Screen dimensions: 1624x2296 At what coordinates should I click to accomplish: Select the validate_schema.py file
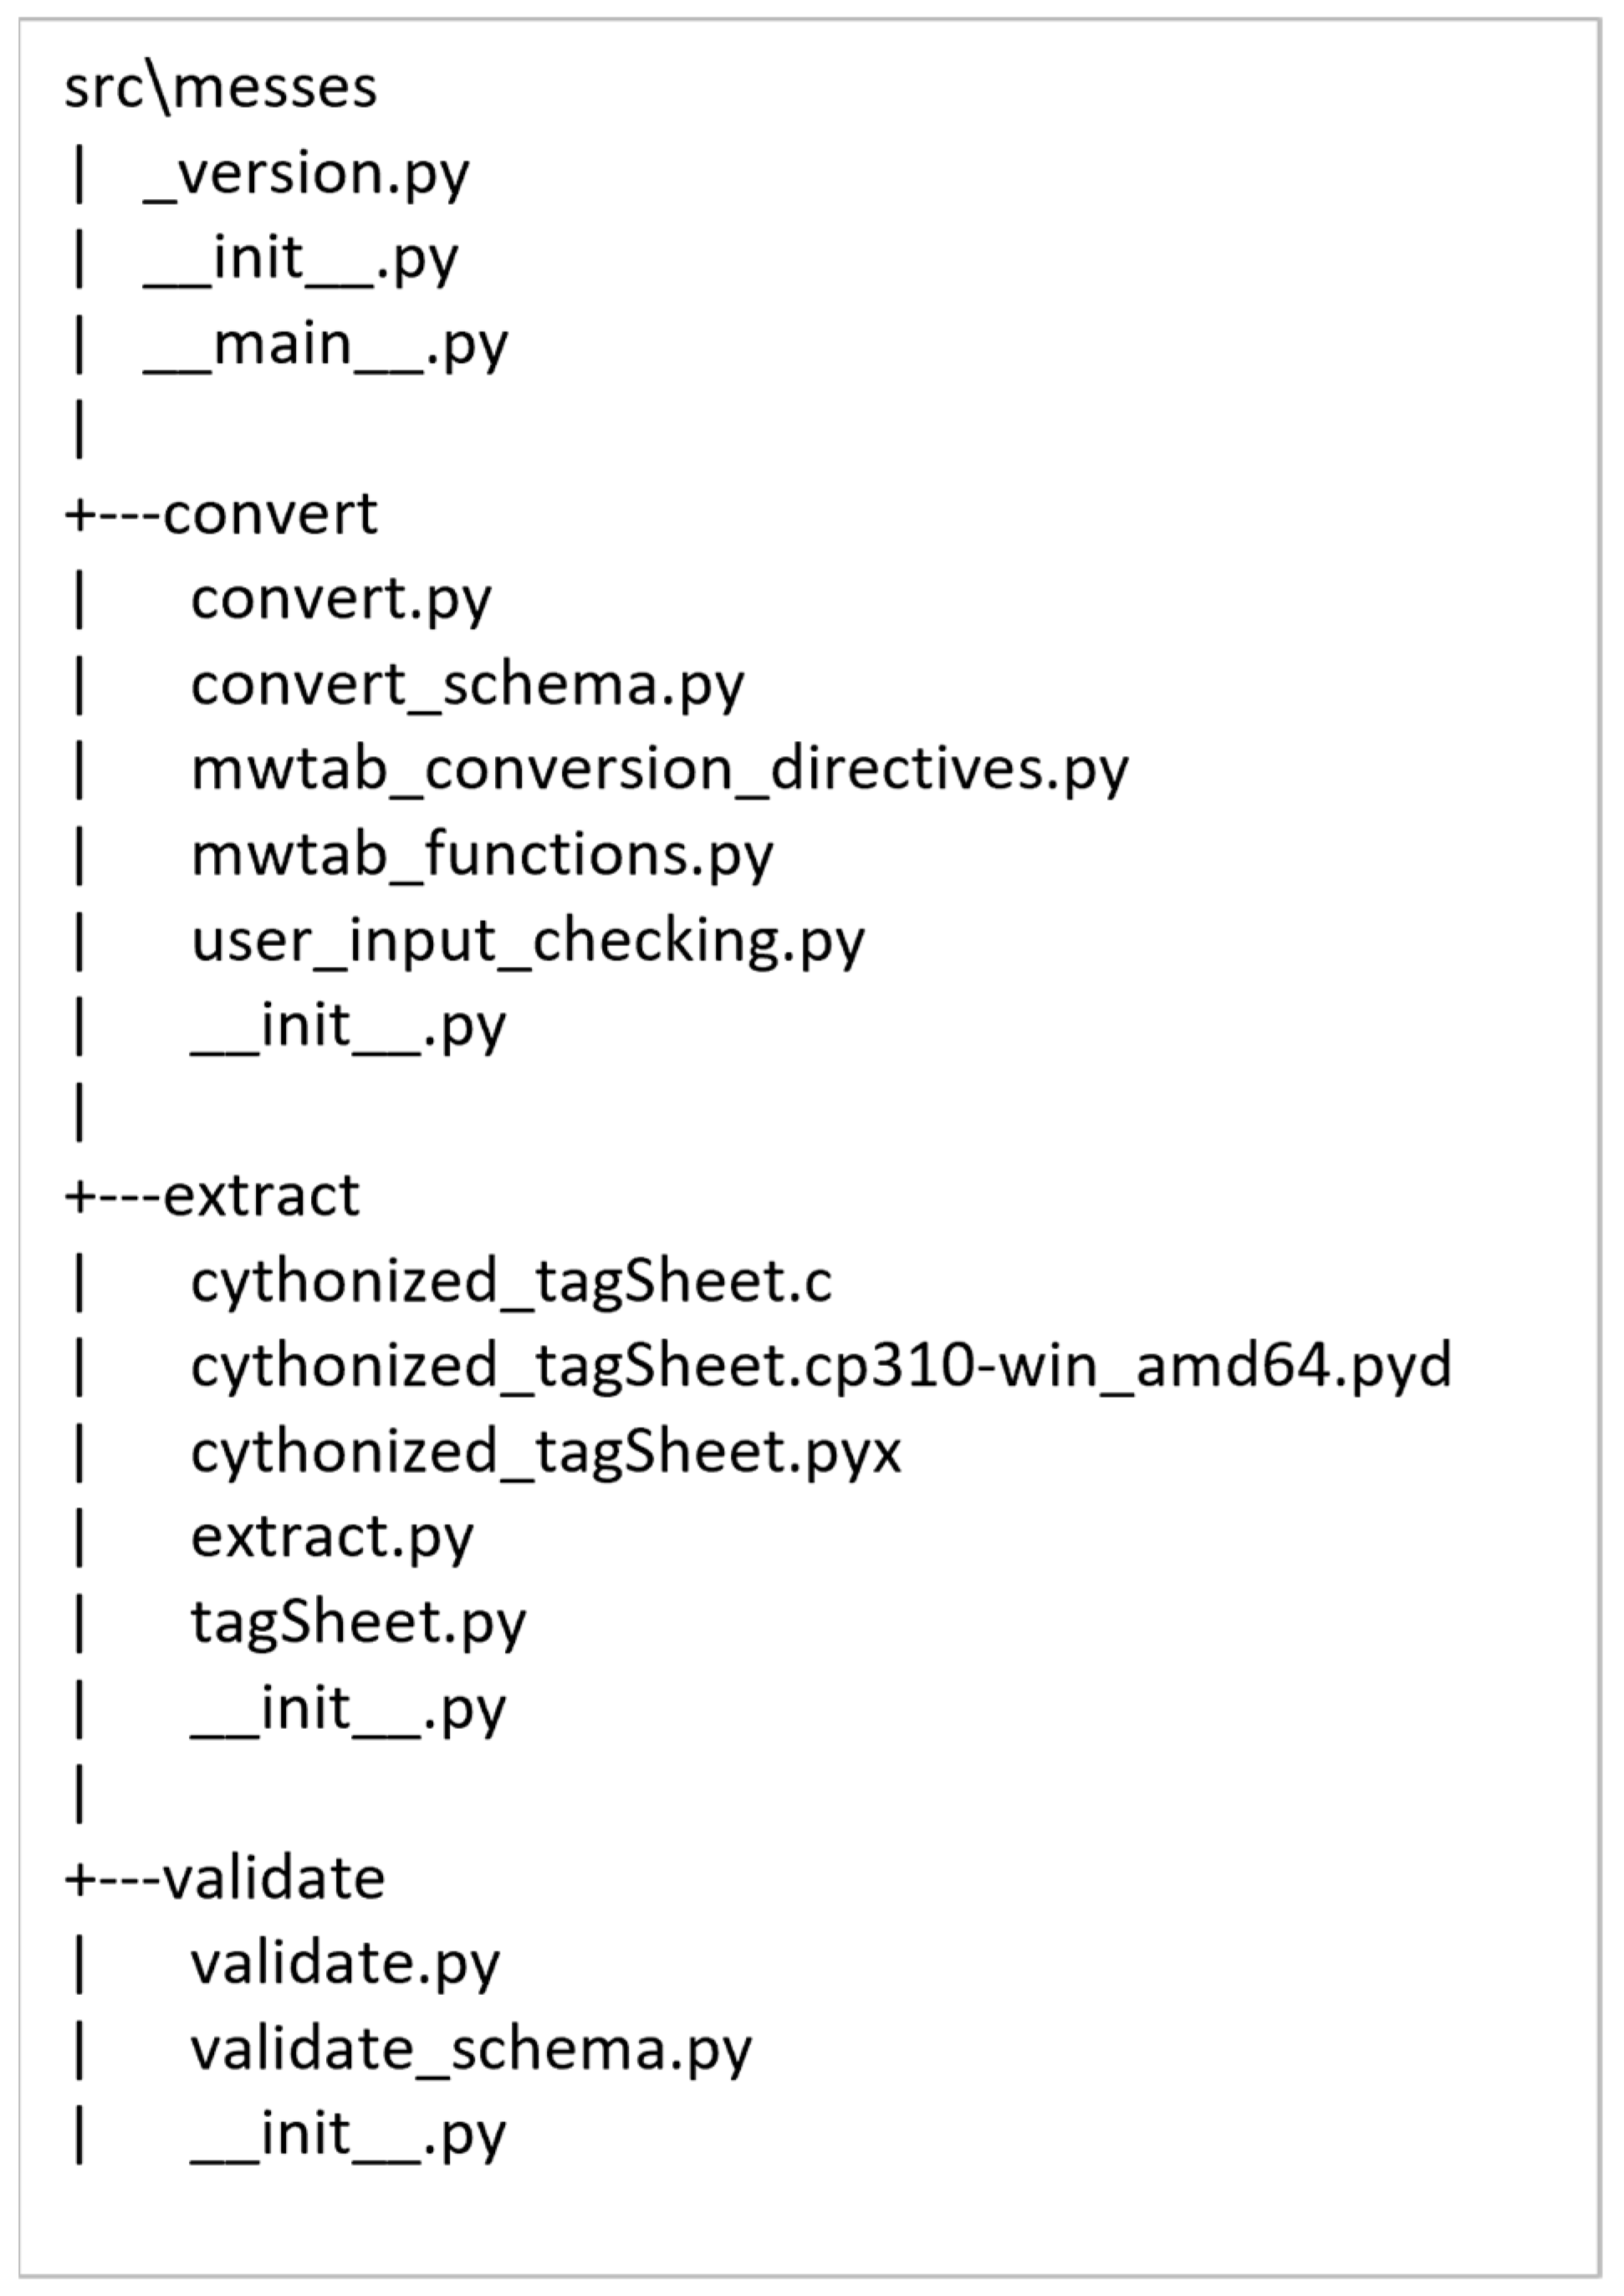tap(471, 2051)
